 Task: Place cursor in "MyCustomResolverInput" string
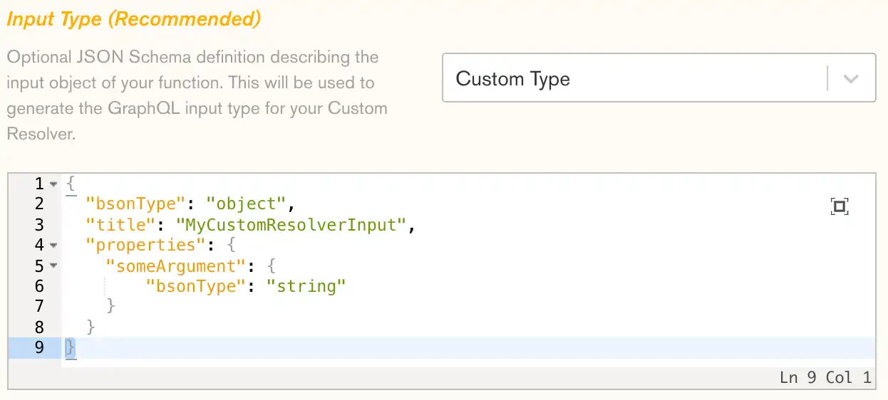(x=290, y=225)
